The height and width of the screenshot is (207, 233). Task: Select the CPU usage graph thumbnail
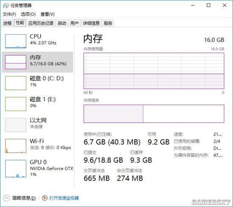pyautogui.click(x=16, y=41)
